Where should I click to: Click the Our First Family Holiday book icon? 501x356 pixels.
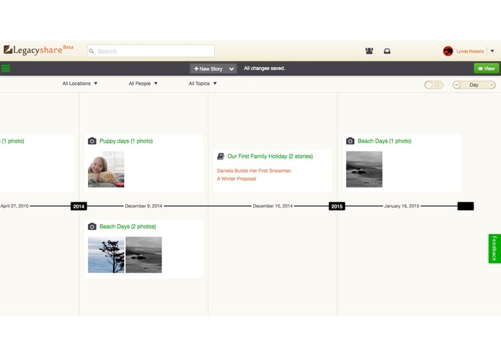click(x=221, y=156)
